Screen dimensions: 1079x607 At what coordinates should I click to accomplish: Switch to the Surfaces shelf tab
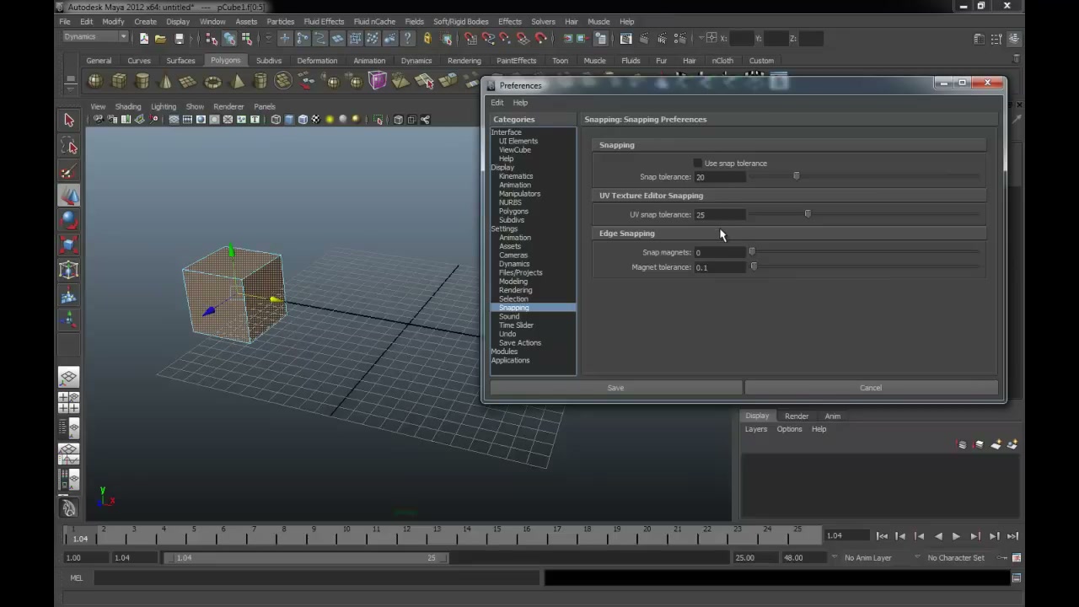pos(180,61)
